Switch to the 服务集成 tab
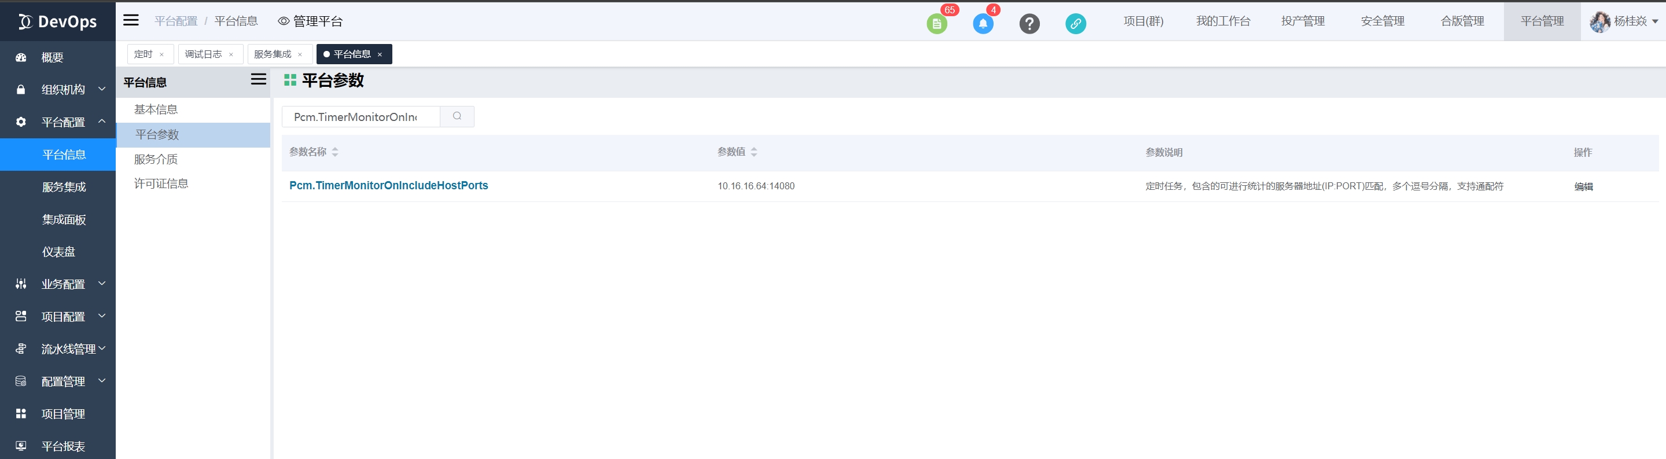 coord(273,54)
